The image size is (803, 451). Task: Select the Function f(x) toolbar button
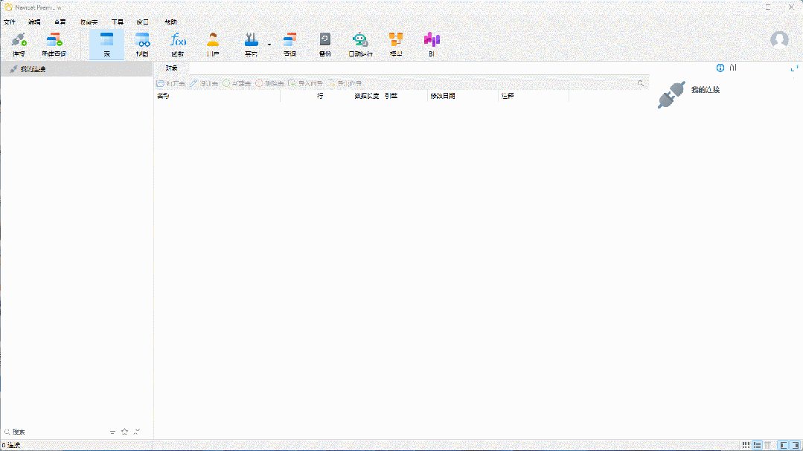(178, 44)
